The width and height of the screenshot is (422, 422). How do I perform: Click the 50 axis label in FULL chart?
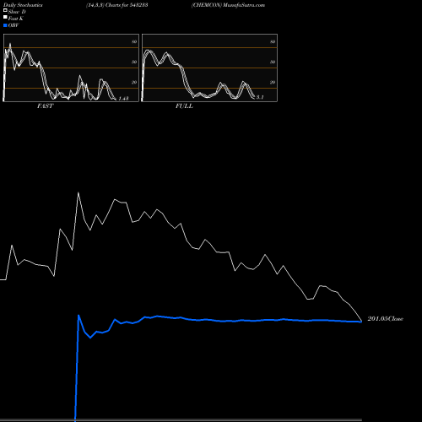click(x=273, y=62)
